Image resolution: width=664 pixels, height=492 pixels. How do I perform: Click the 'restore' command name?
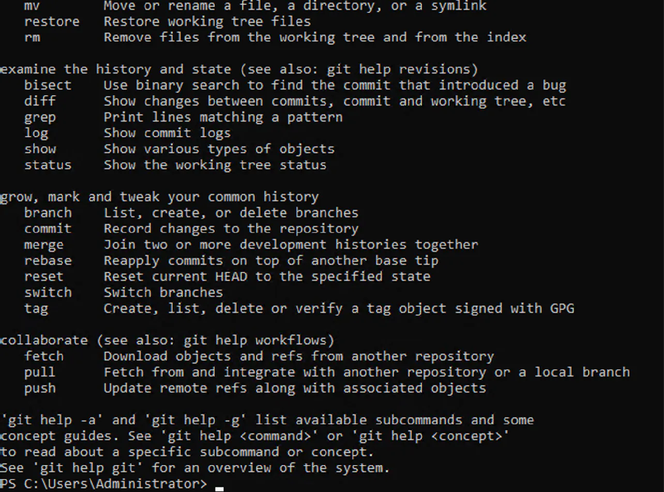click(52, 21)
